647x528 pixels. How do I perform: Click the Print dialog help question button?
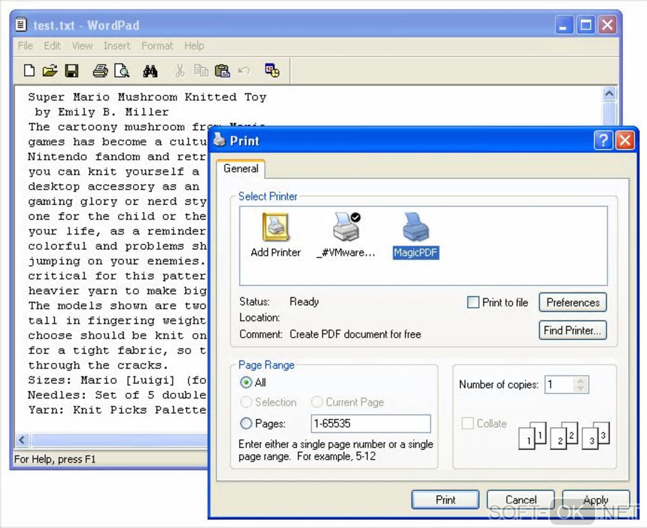[603, 140]
